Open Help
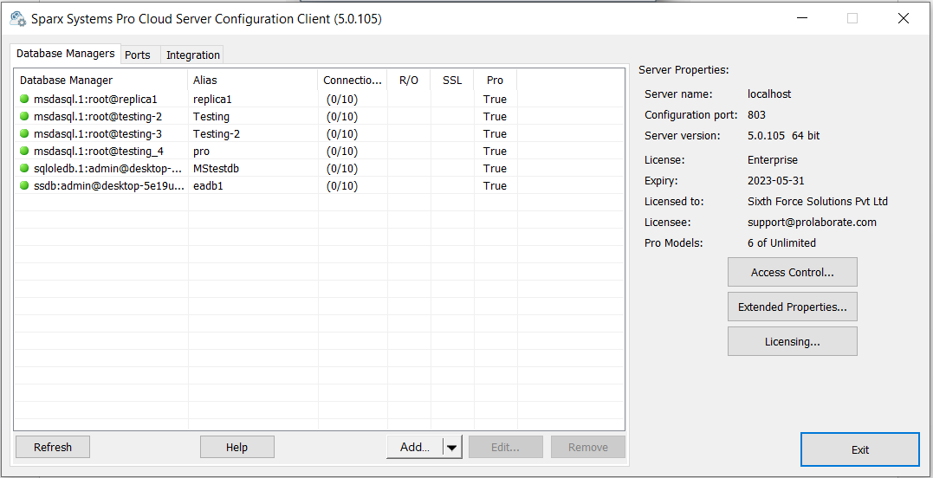The image size is (933, 478). 236,447
